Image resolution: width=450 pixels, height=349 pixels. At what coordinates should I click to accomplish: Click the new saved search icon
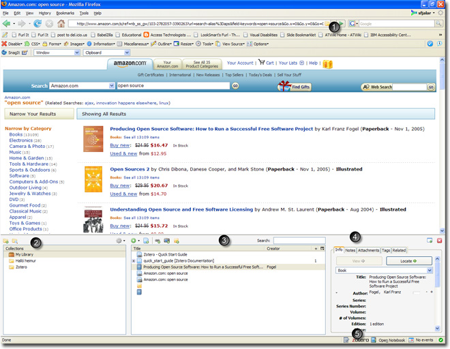tap(15, 241)
